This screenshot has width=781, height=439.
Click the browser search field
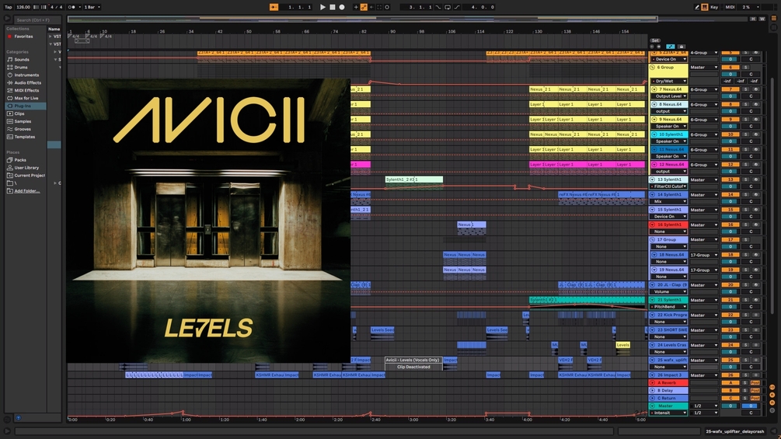click(36, 20)
